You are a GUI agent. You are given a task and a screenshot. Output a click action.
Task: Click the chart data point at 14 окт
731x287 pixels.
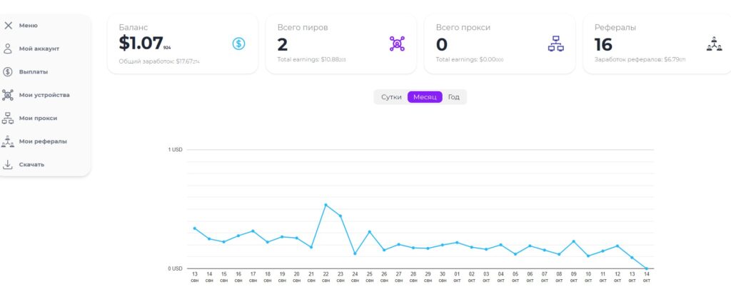(x=646, y=268)
